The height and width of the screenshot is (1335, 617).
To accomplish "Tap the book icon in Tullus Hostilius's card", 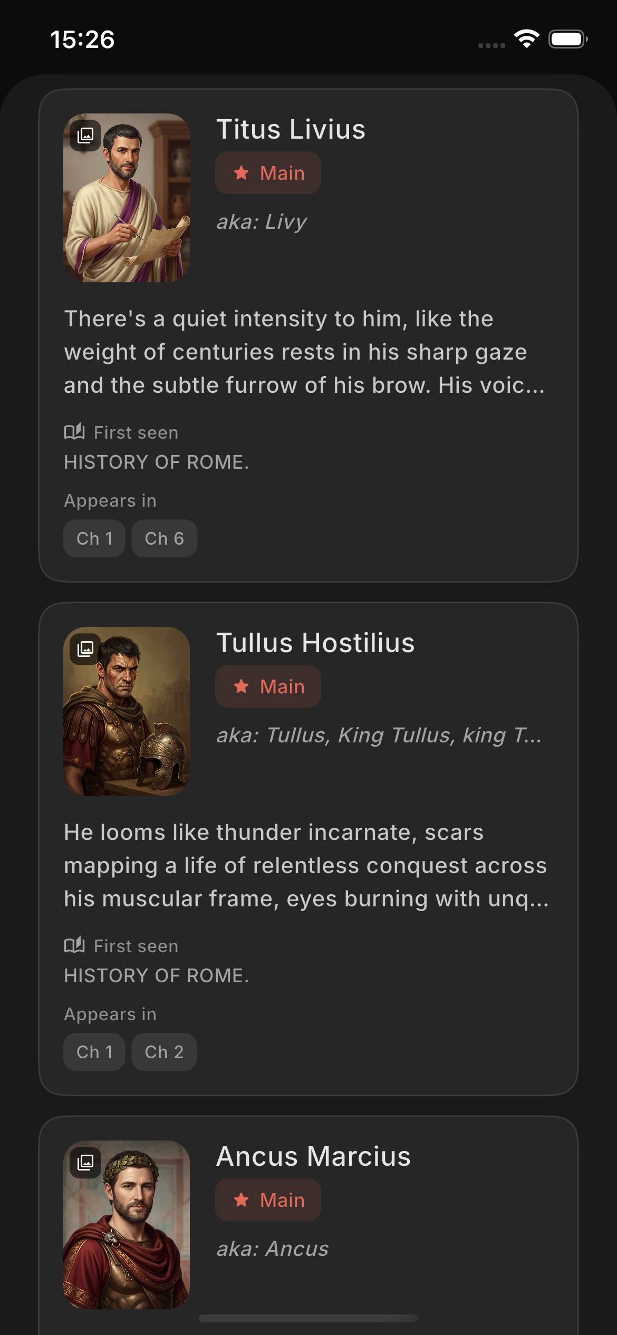I will 74,945.
